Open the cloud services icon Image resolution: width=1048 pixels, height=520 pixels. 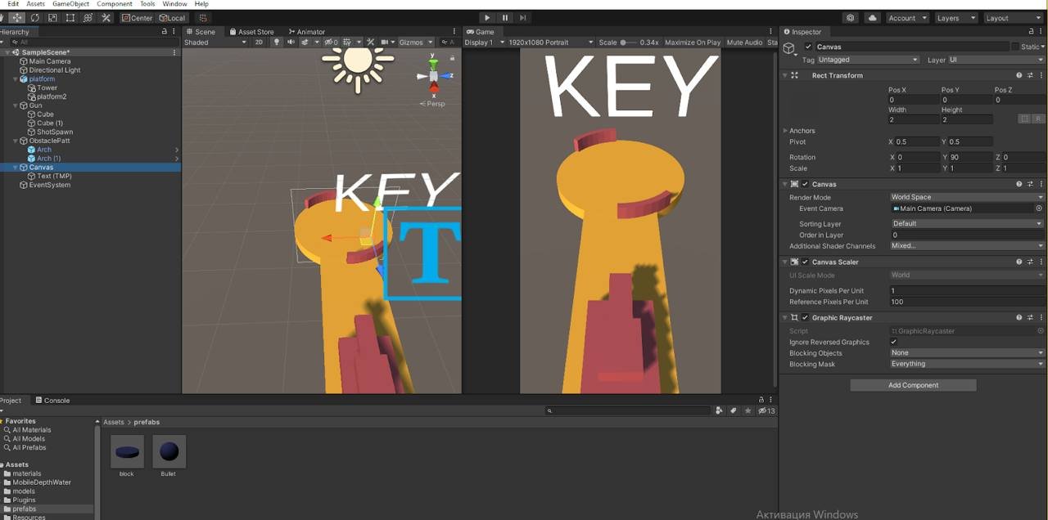tap(872, 18)
